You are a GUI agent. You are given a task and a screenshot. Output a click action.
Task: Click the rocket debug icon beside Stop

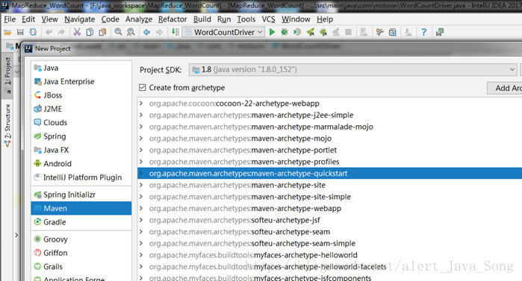(323, 32)
